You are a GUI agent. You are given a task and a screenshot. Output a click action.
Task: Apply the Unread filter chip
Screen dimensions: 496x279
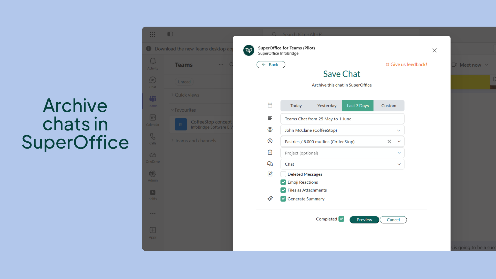[184, 82]
